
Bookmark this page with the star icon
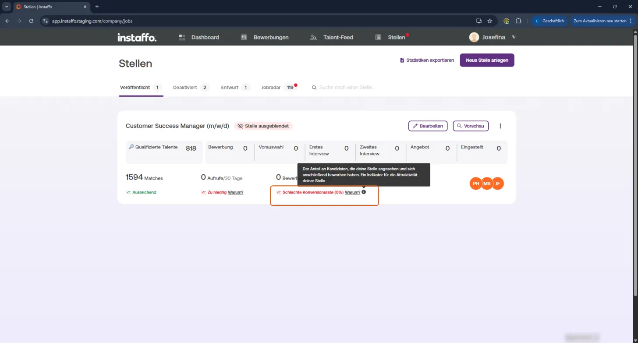click(490, 21)
